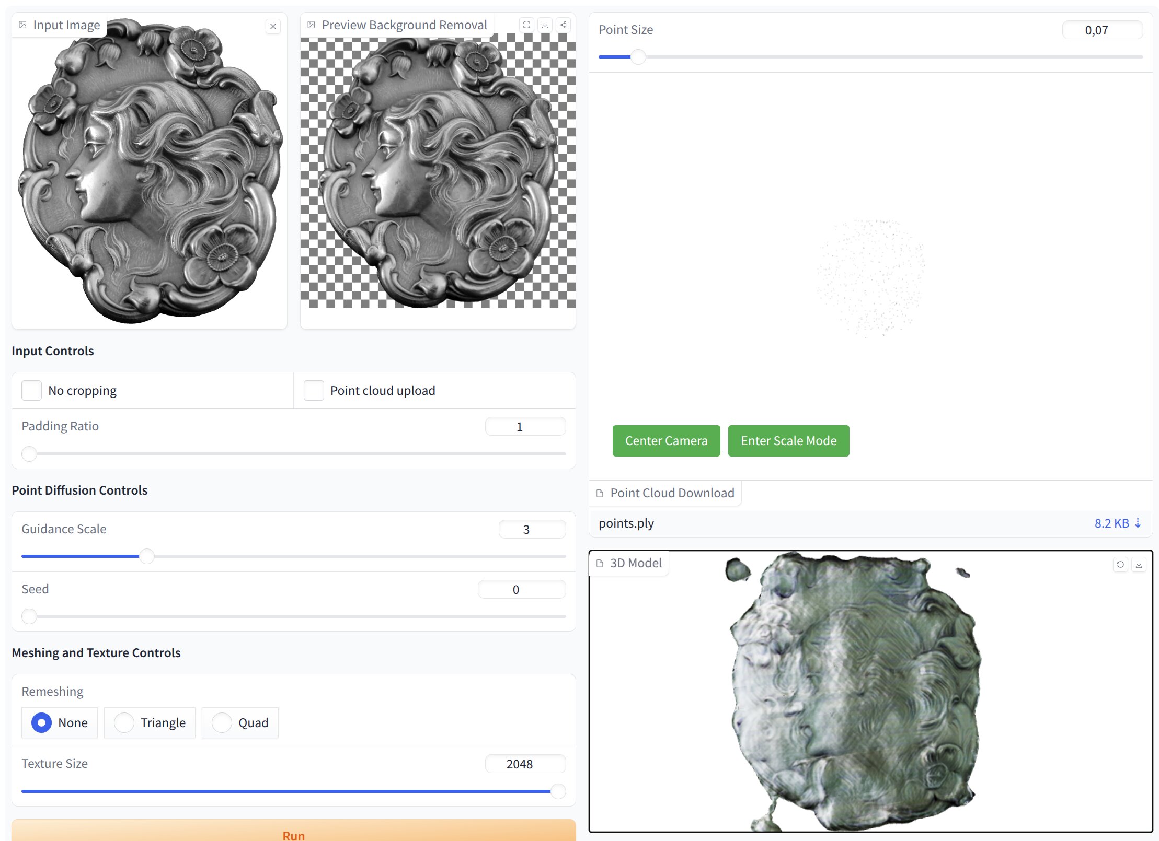
Task: Remove the input image with X icon
Action: 273,26
